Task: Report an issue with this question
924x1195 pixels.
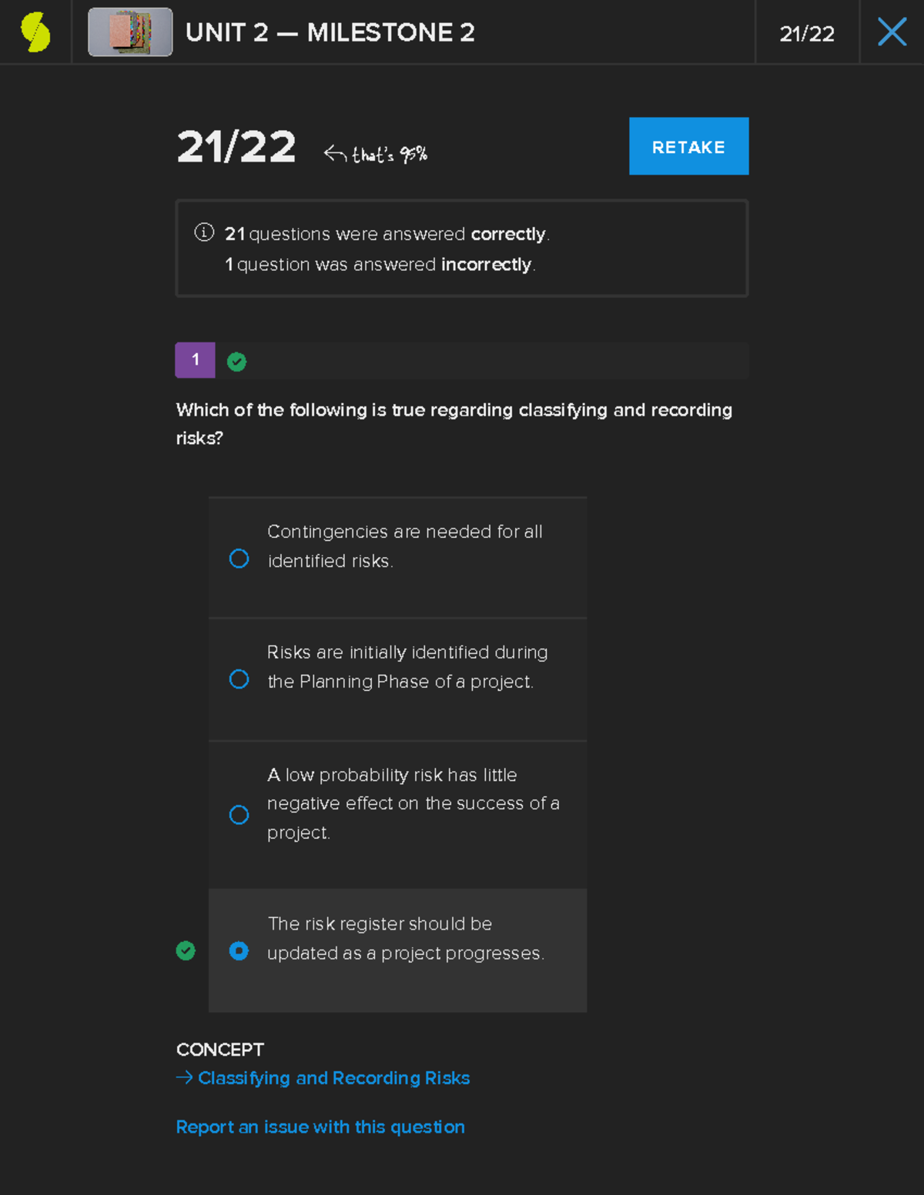Action: coord(320,1127)
